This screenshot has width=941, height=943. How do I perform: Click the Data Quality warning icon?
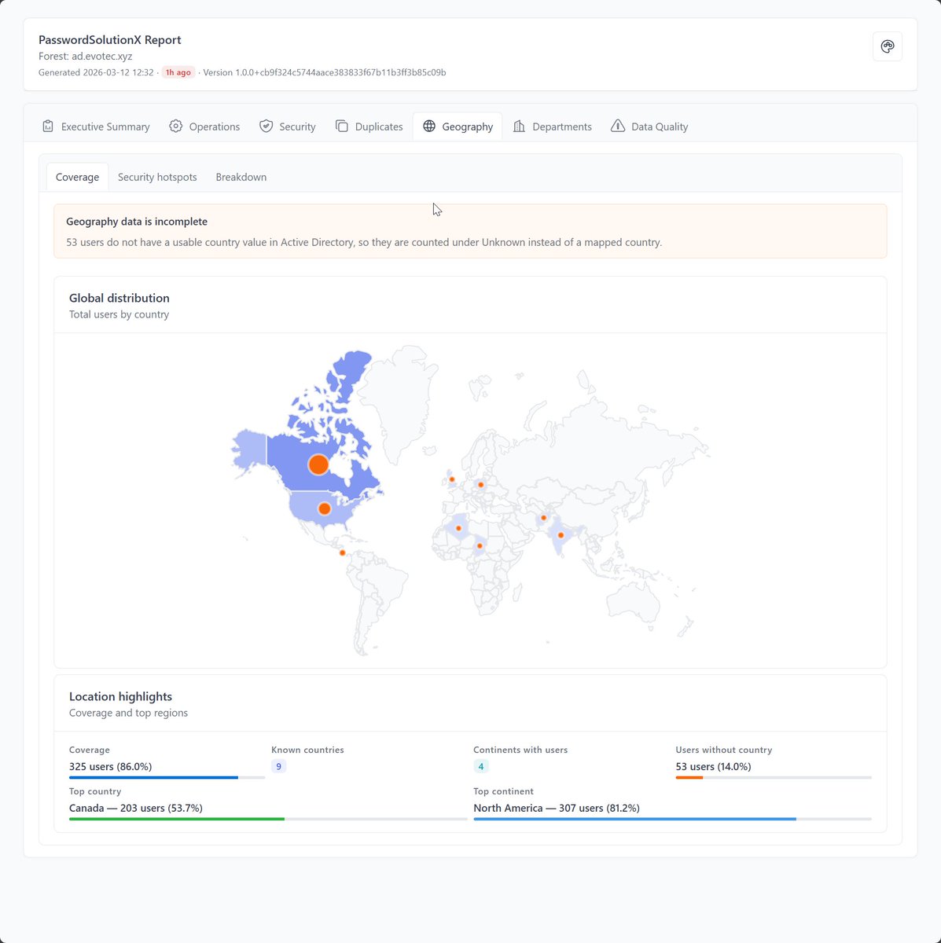pos(618,127)
